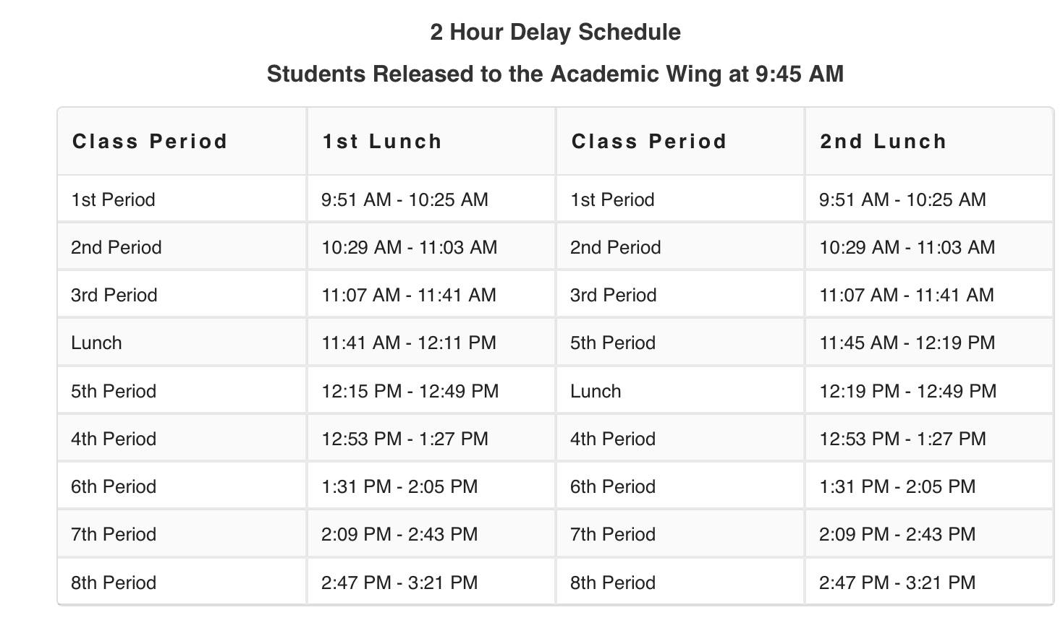Screen dimensions: 1063x623
Task: Click the '1st Lunch' column header
Action: coord(382,141)
